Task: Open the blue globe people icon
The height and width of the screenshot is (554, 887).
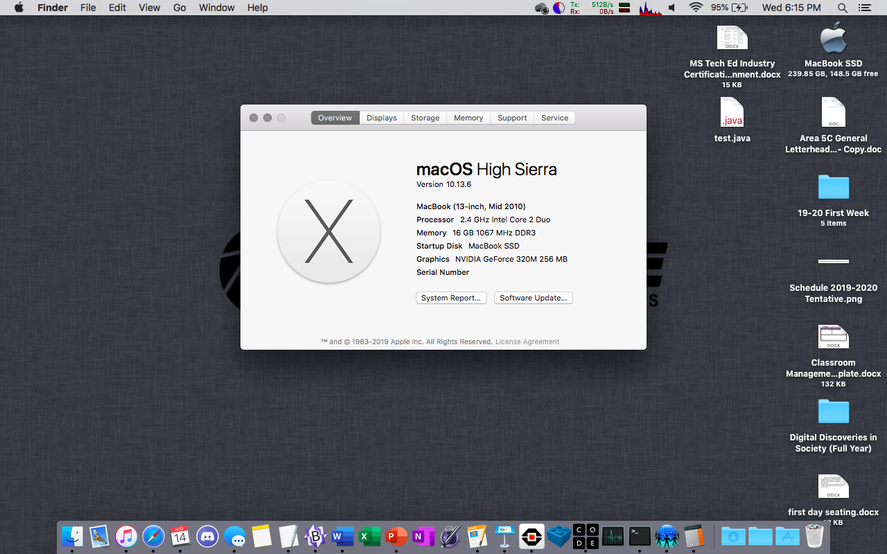Action: (667, 536)
